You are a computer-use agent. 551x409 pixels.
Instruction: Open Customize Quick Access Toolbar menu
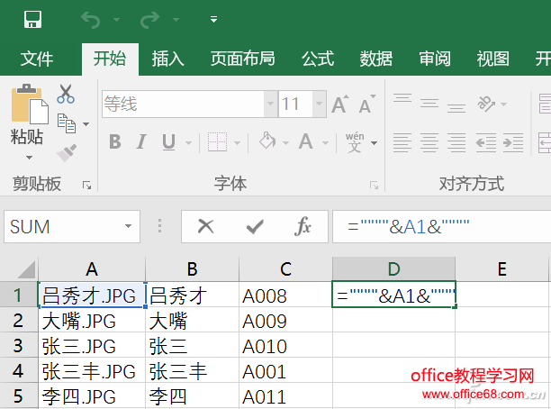pyautogui.click(x=213, y=19)
